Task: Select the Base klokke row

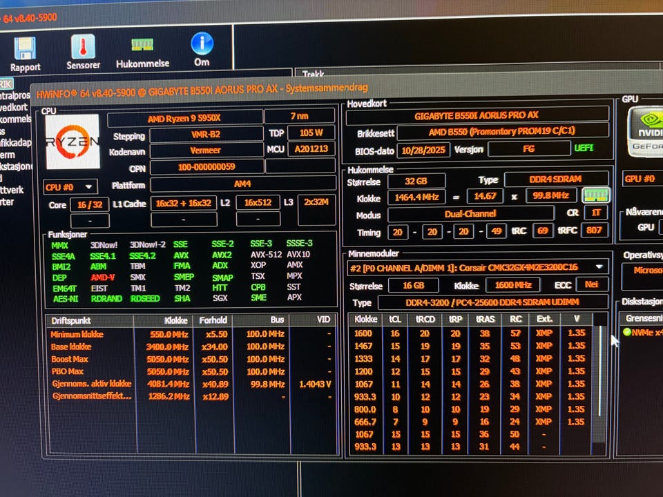Action: (x=191, y=347)
